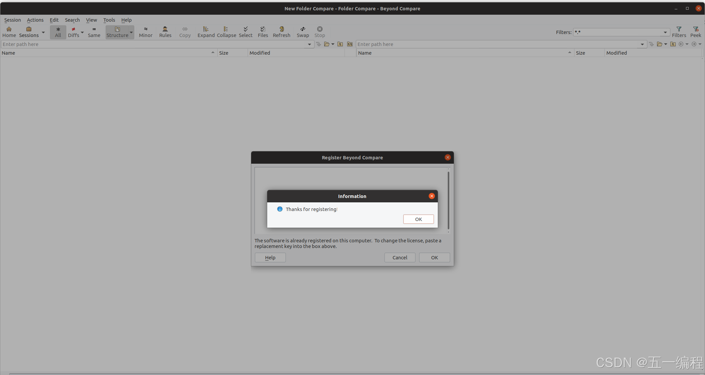Open the Session menu

coord(12,20)
